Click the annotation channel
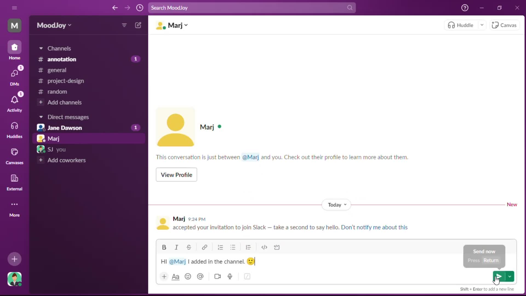526x296 pixels. [x=62, y=59]
